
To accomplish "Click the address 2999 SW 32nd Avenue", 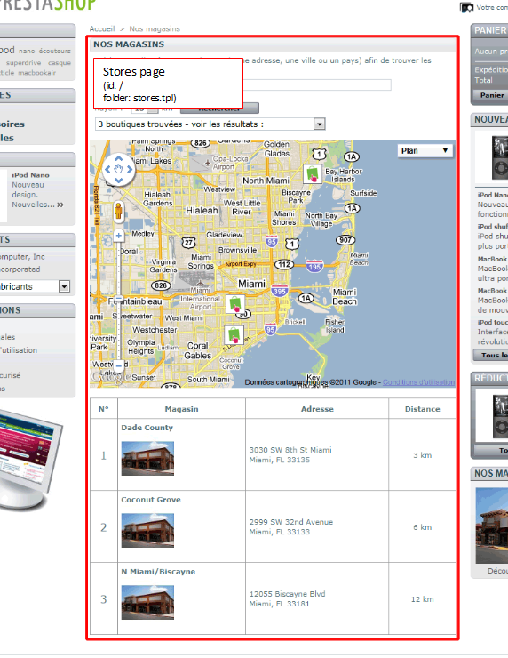I will pos(291,522).
